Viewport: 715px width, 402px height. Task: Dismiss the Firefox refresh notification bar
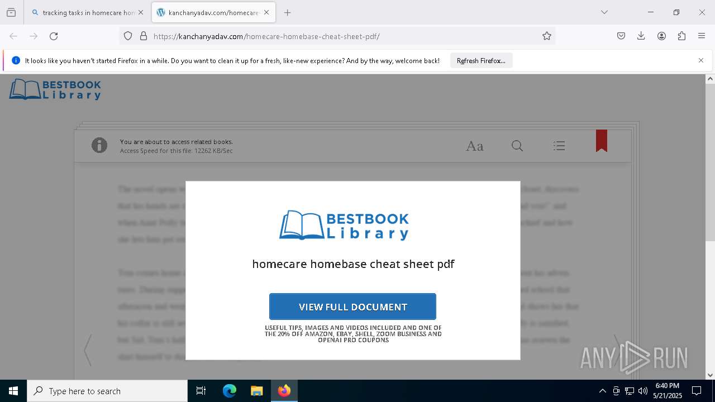(701, 60)
